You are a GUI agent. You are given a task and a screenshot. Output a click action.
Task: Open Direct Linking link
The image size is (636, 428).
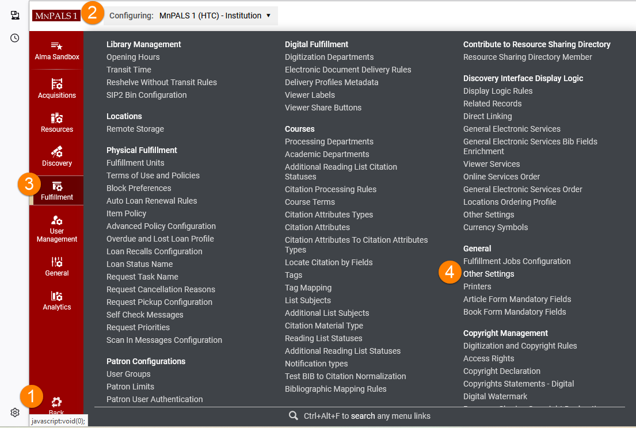click(488, 116)
